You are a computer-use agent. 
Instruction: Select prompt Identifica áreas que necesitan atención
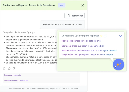pos(89,50)
